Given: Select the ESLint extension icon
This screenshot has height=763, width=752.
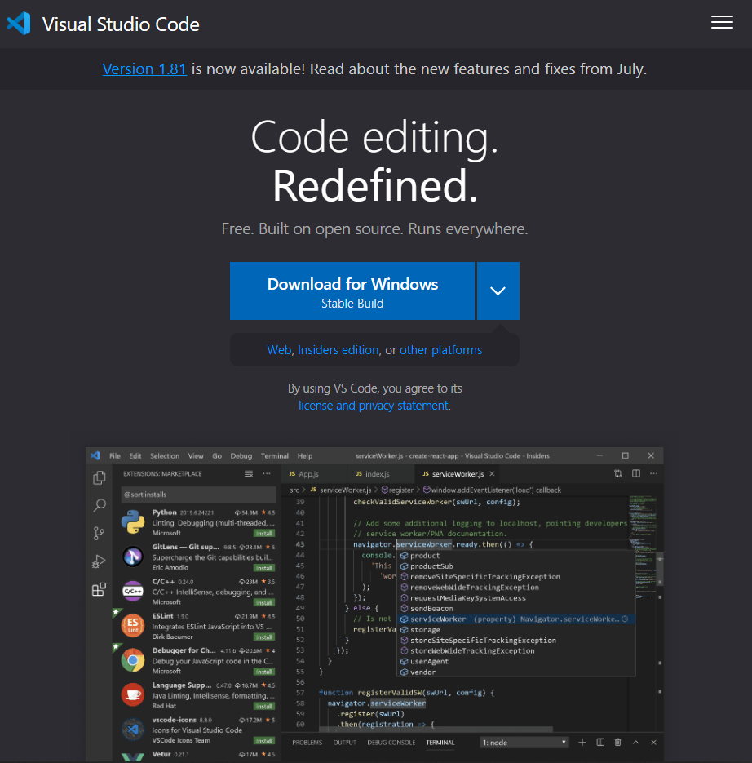Looking at the screenshot, I should coord(133,626).
